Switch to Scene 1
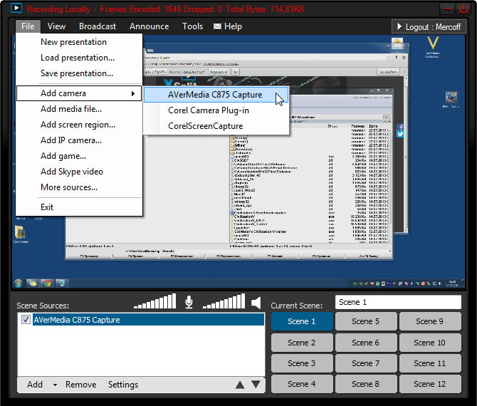The width and height of the screenshot is (477, 406). point(302,321)
